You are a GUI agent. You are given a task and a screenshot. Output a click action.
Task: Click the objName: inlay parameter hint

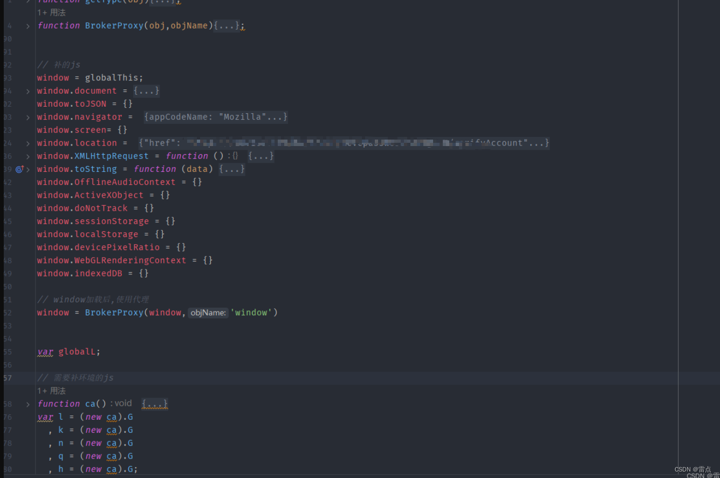click(208, 313)
